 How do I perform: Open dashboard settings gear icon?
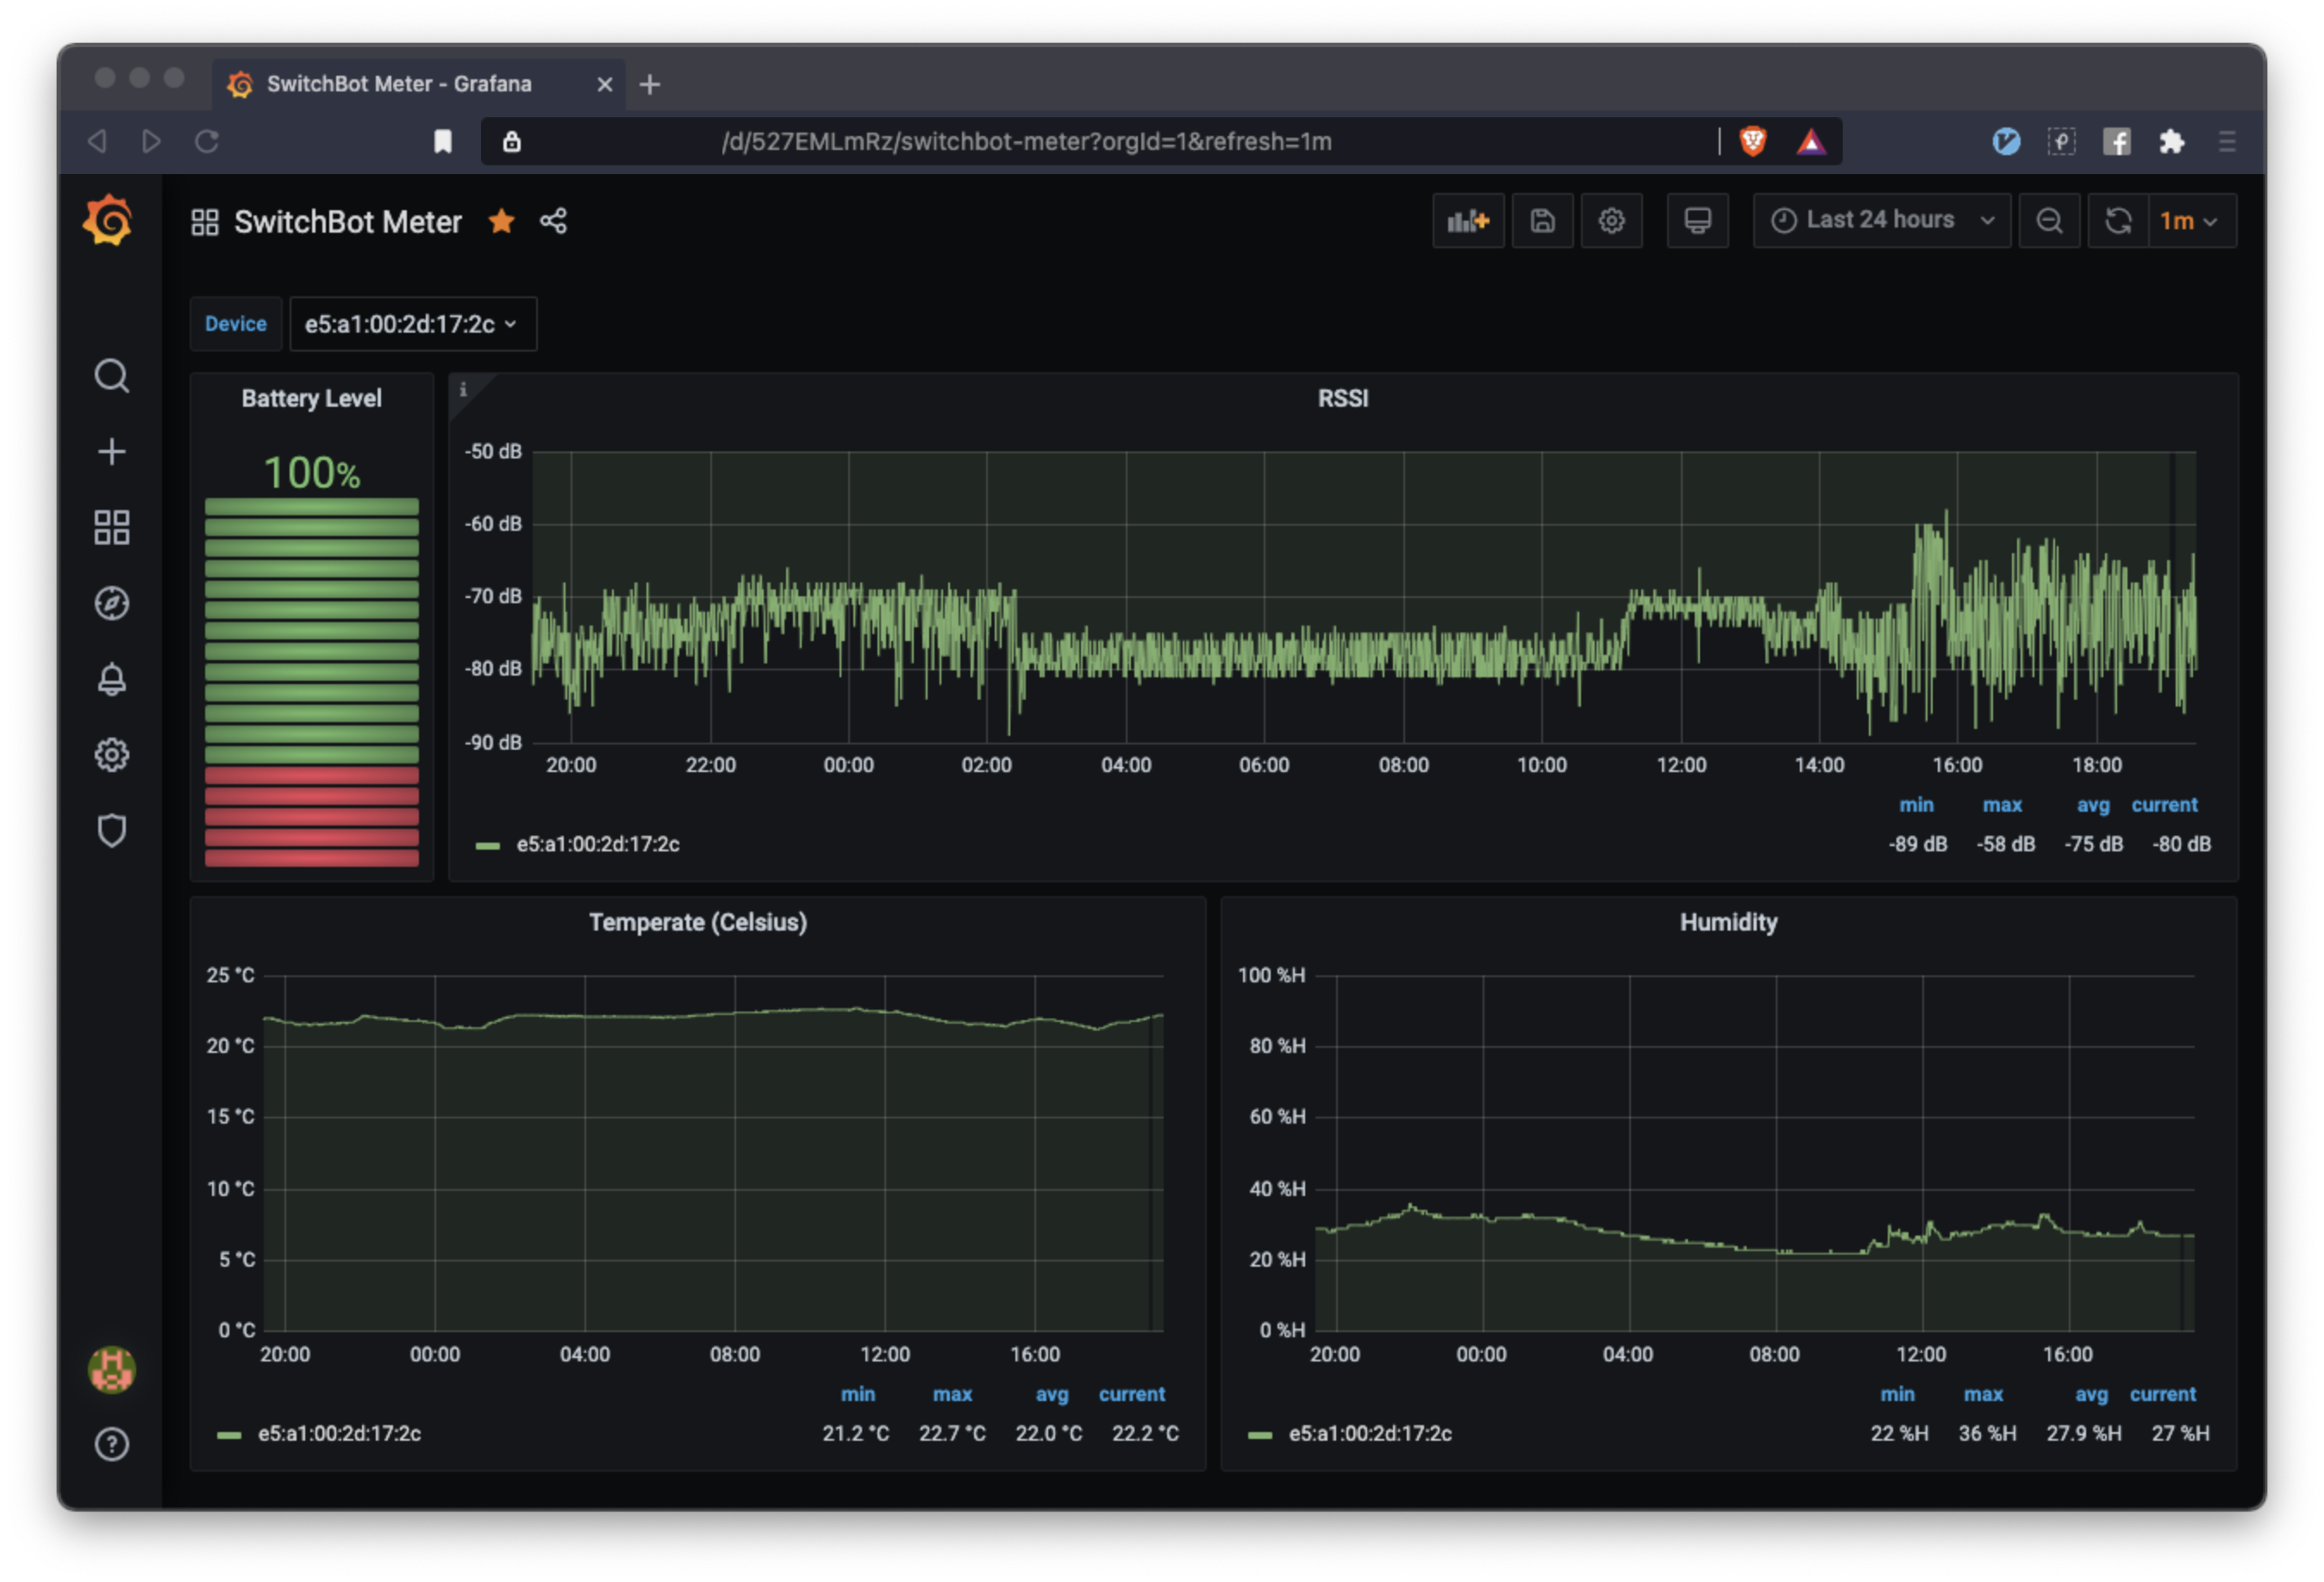point(1610,221)
